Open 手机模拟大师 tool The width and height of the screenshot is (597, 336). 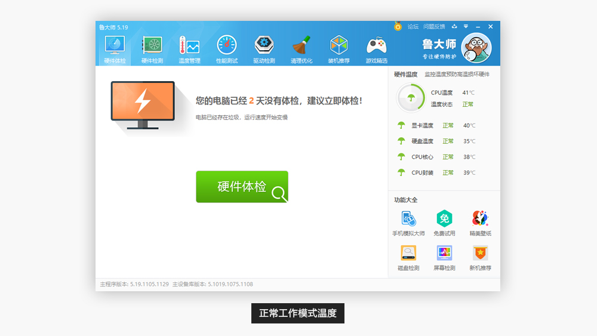(x=408, y=223)
